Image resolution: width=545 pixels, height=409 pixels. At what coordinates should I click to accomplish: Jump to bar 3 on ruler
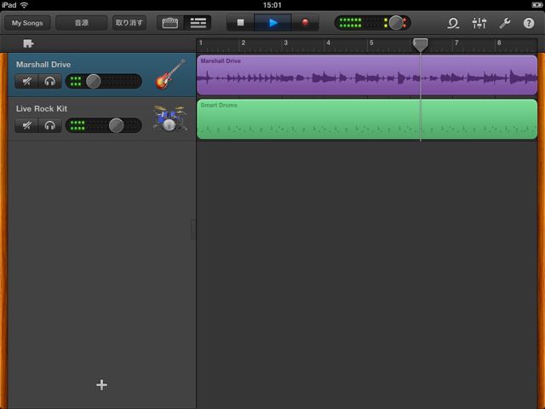point(286,43)
